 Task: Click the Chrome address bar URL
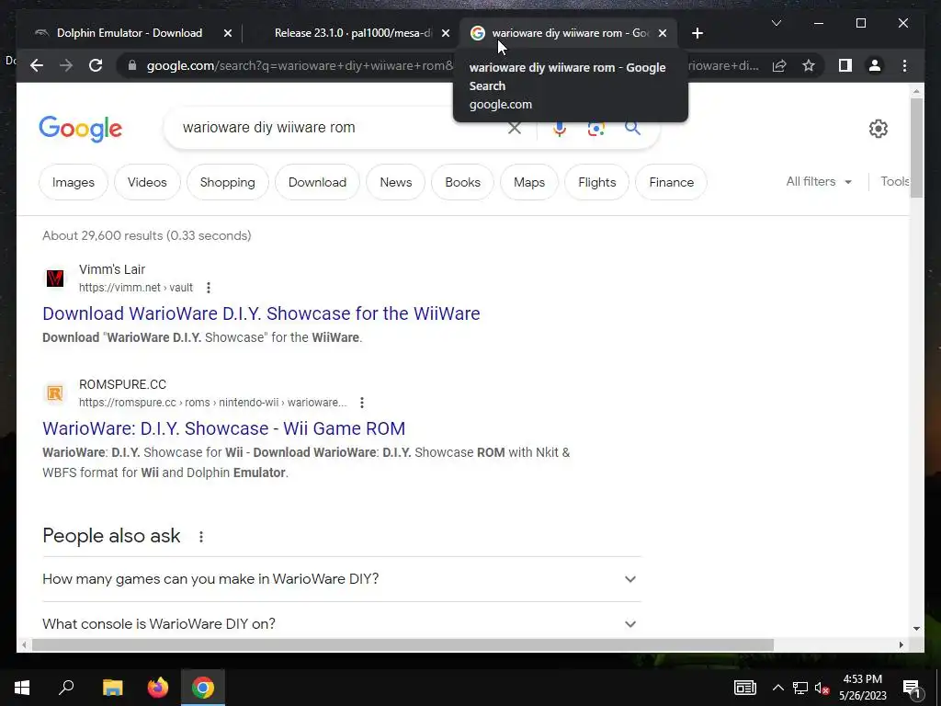coord(300,65)
